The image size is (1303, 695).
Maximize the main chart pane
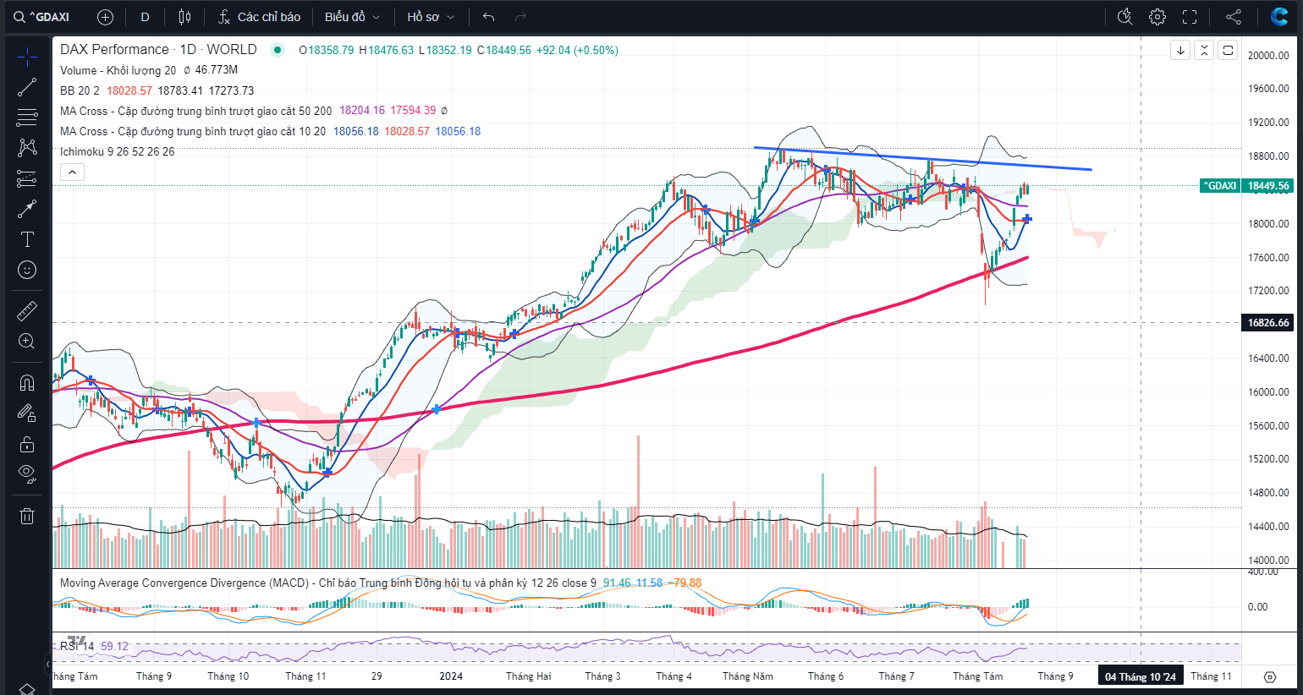(x=1228, y=50)
